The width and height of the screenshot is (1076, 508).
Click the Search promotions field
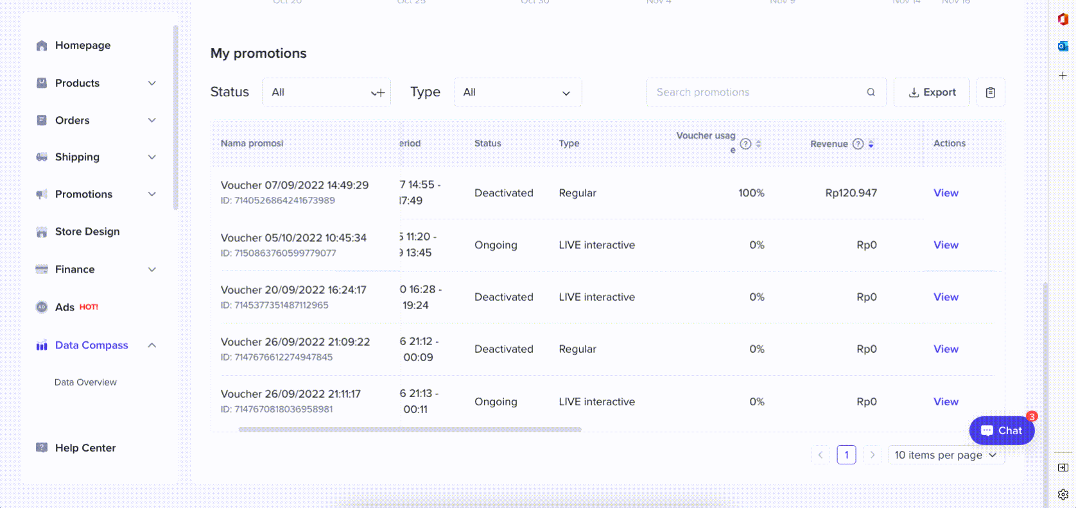758,92
